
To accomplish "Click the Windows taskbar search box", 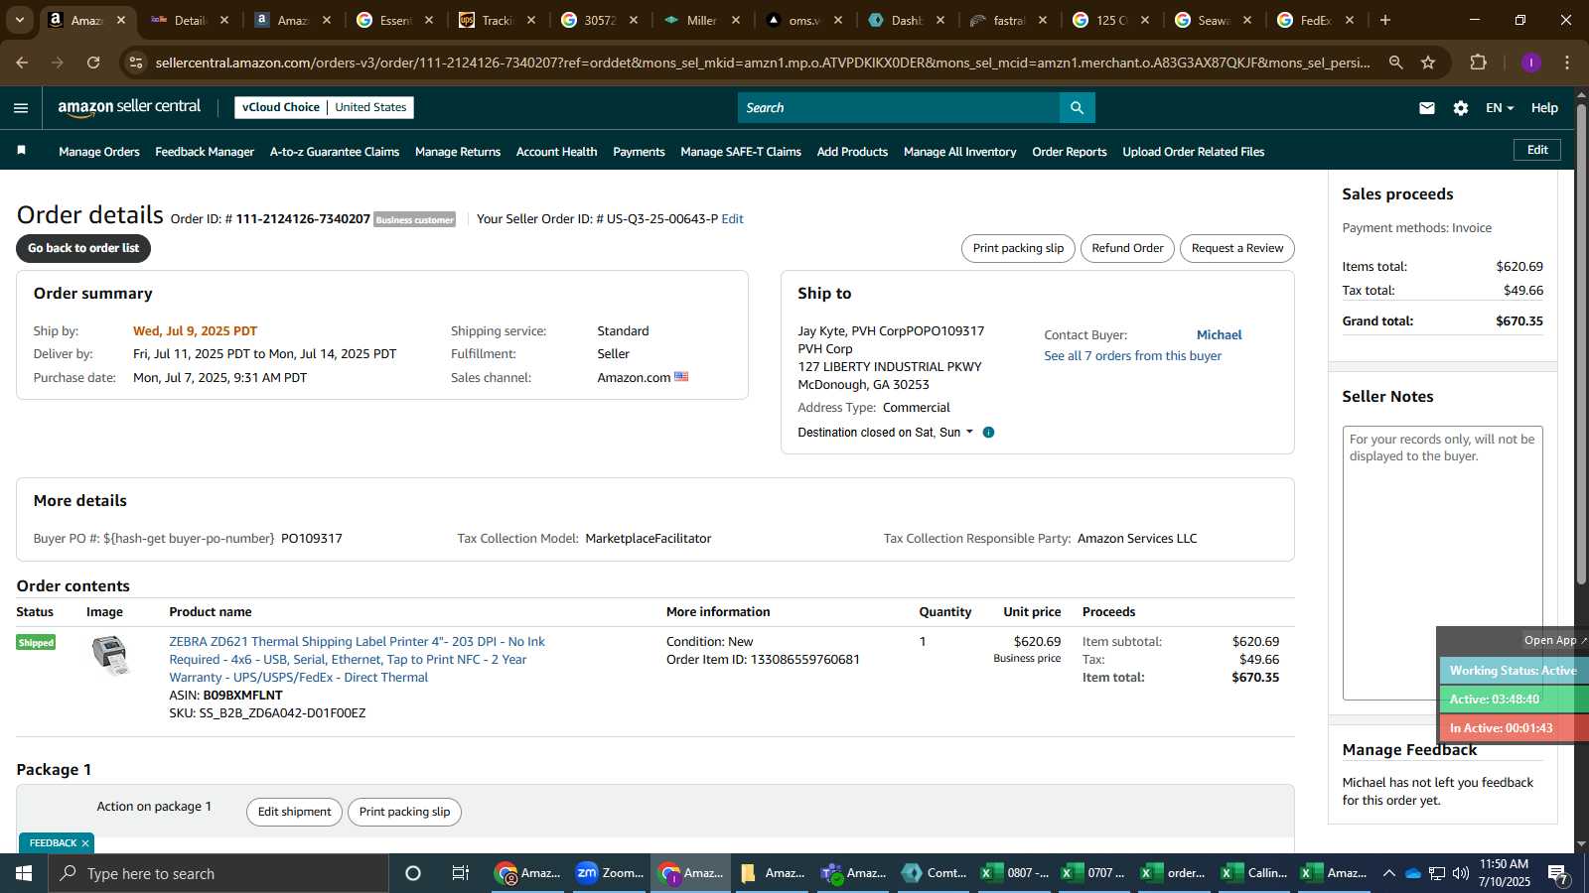I will [x=218, y=873].
